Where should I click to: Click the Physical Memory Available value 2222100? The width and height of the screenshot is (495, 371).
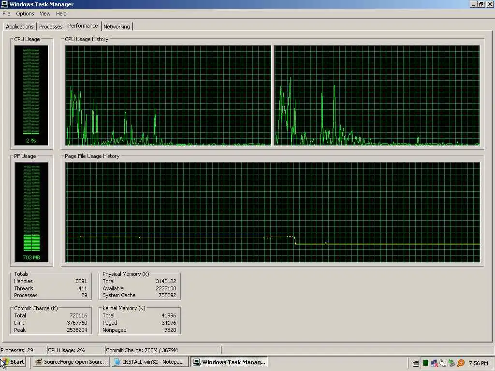coord(166,288)
